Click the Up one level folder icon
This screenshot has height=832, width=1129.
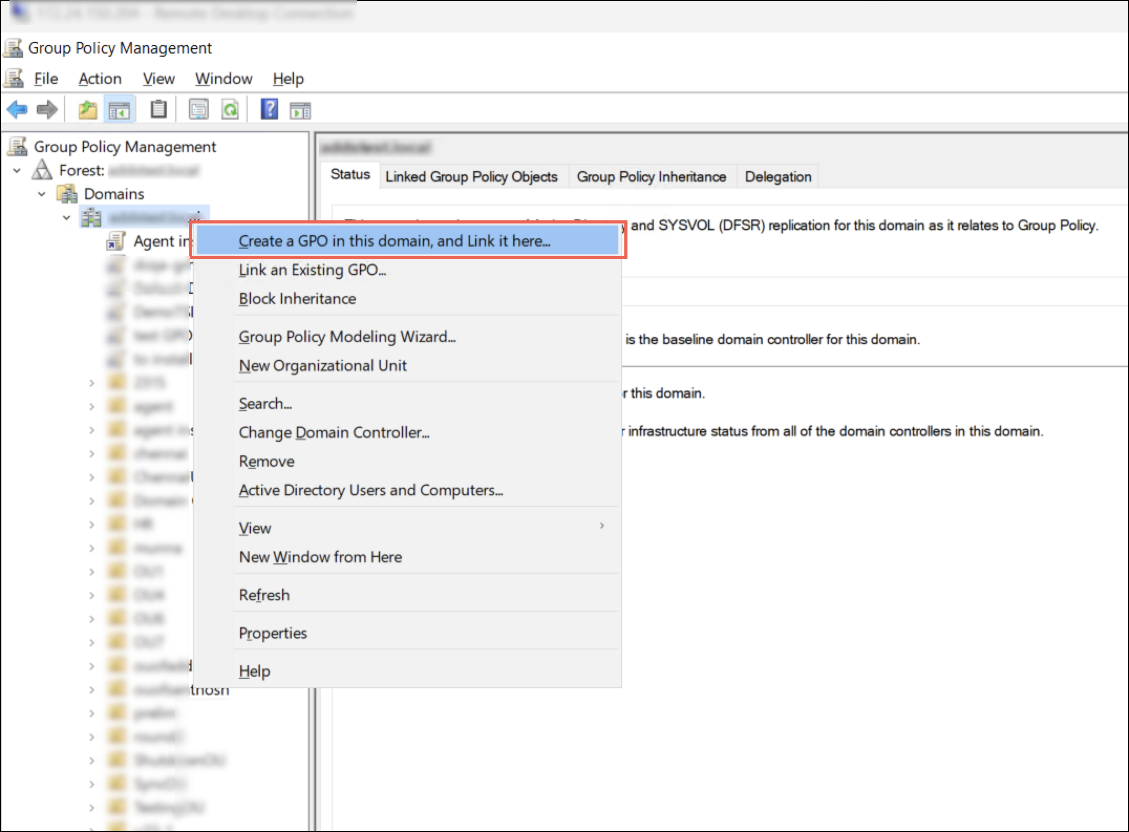point(88,110)
